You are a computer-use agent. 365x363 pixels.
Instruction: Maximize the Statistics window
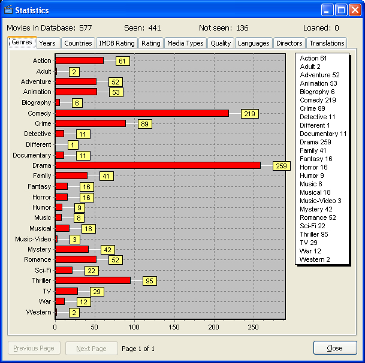click(x=341, y=10)
